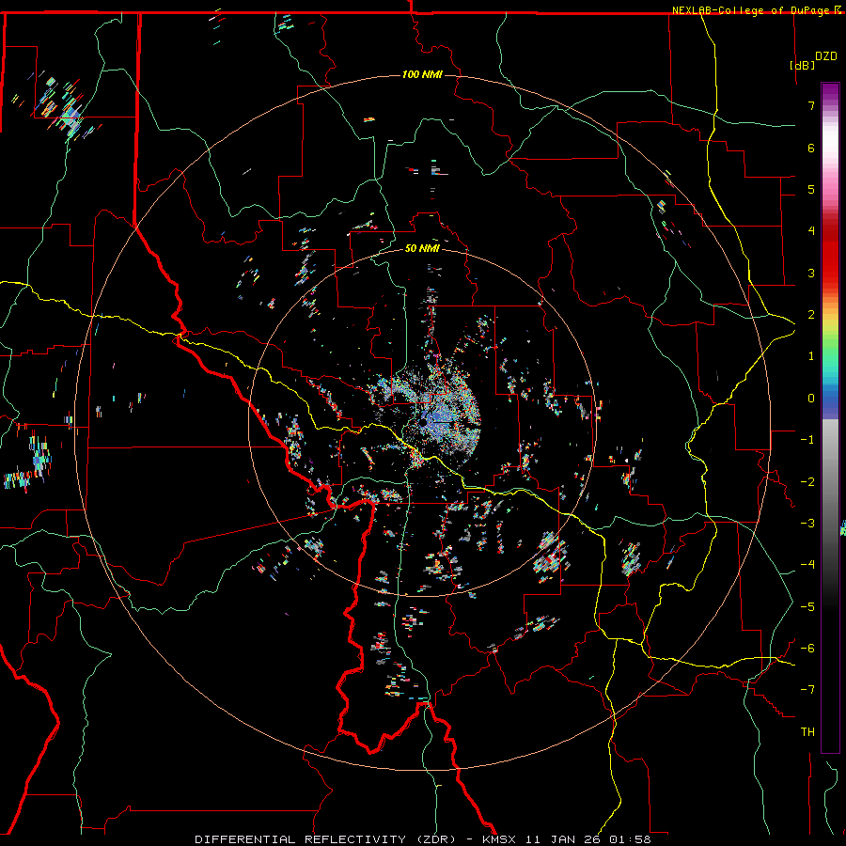Click the 100 NMI range ring label
Viewport: 846px width, 846px height.
[422, 74]
